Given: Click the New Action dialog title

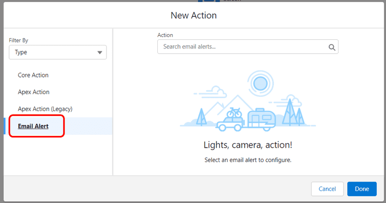Looking at the screenshot, I should pos(194,15).
